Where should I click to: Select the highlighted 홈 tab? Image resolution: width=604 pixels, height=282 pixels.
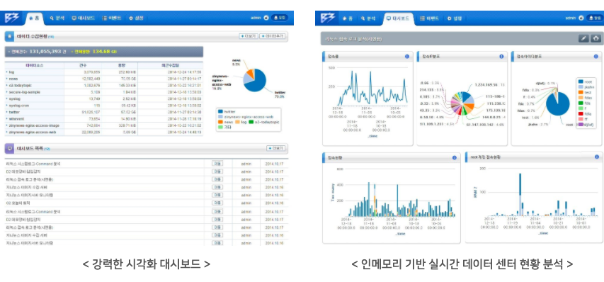point(35,18)
